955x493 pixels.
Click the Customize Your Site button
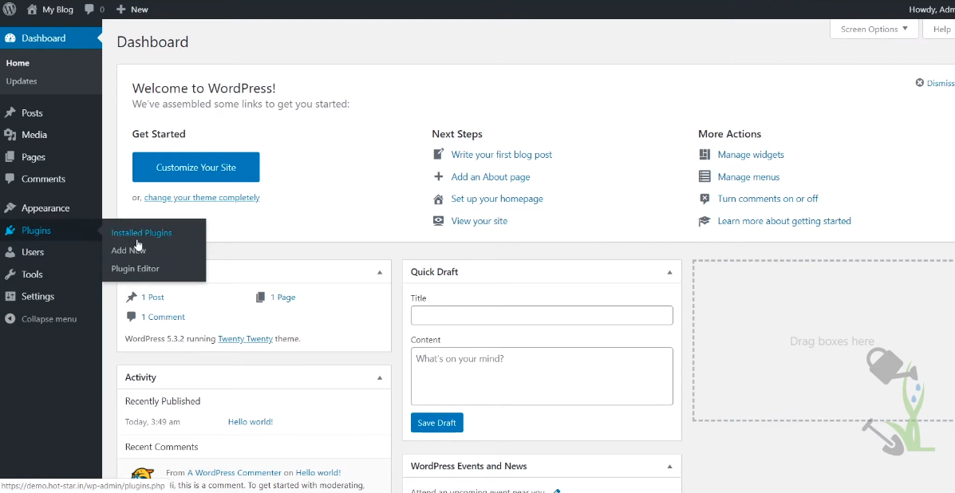click(195, 168)
